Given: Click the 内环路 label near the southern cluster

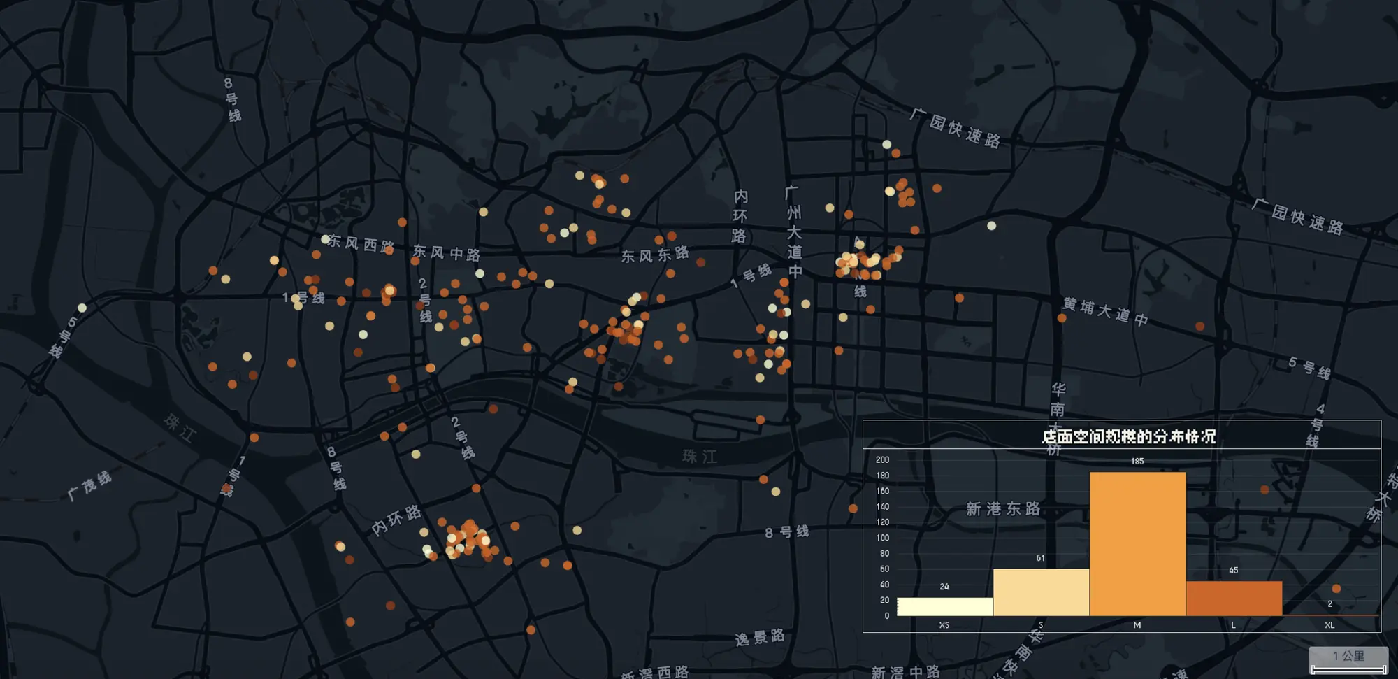Looking at the screenshot, I should 396,520.
